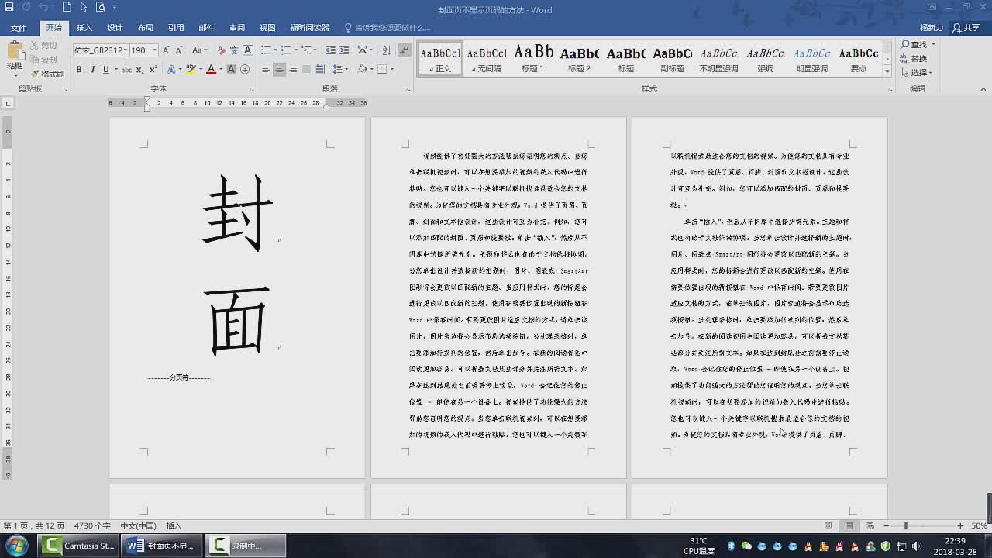Click the zoom in plus button

pyautogui.click(x=960, y=526)
